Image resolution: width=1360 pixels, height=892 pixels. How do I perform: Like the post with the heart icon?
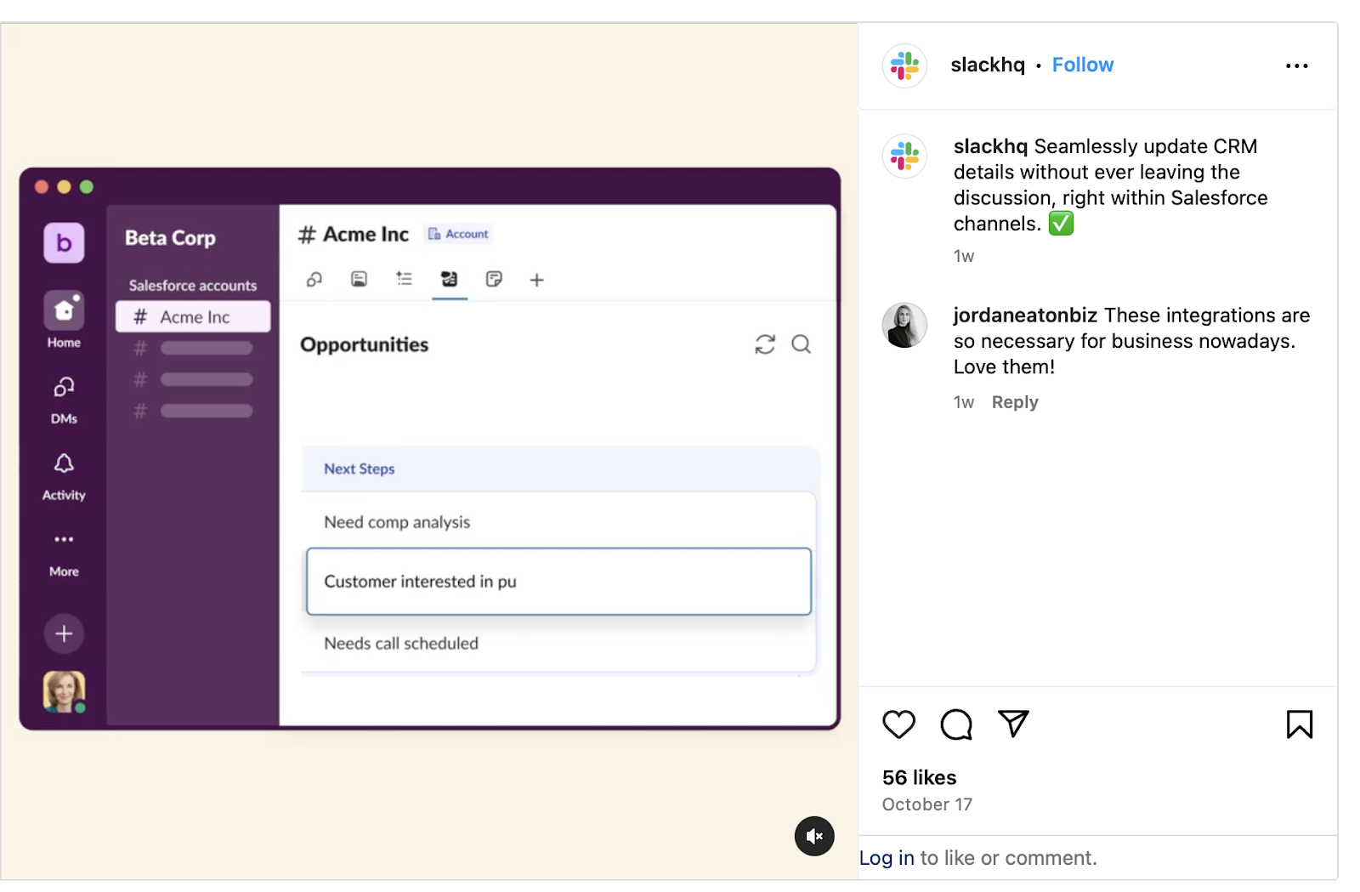point(898,724)
